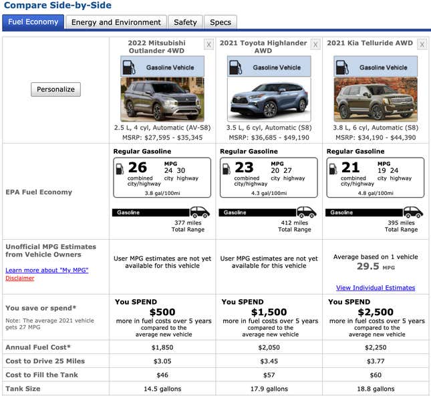Click the $2,050 annual fuel cost
The height and width of the screenshot is (396, 431).
tap(269, 347)
